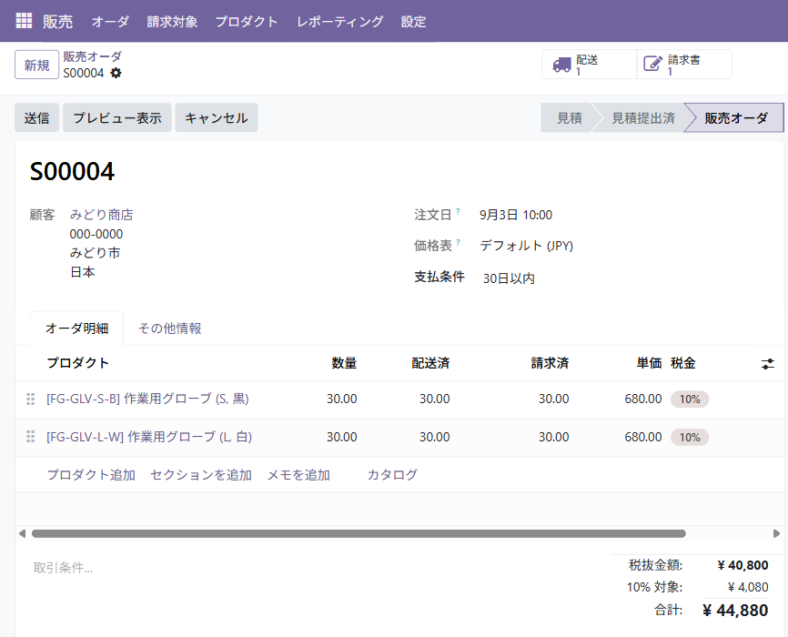Viewport: 788px width, 637px height.
Task: Open the 設定 menu
Action: pos(414,22)
